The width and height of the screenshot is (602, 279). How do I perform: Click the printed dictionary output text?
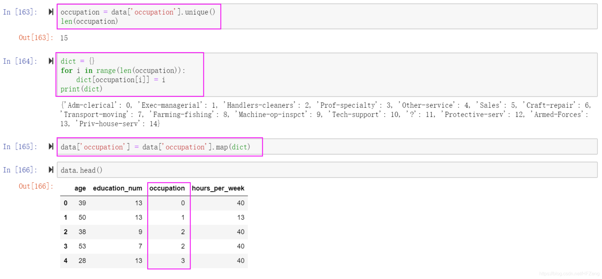pos(326,114)
